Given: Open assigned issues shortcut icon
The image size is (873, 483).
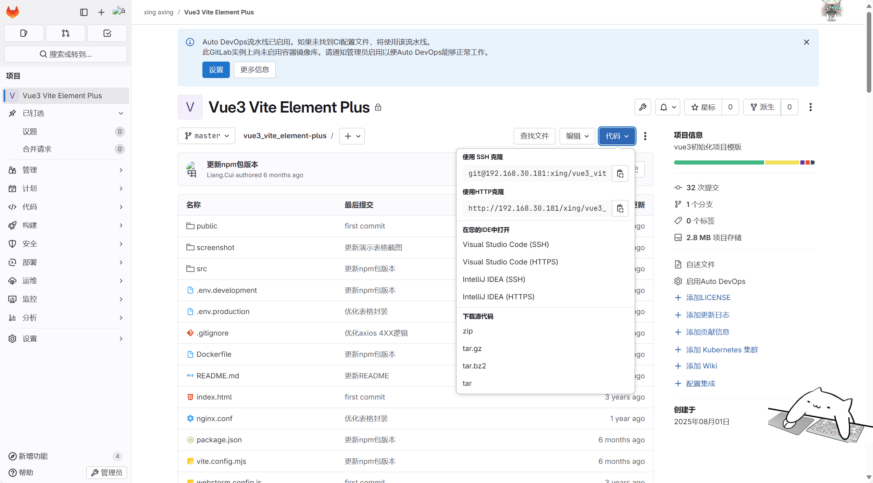Looking at the screenshot, I should tap(24, 33).
